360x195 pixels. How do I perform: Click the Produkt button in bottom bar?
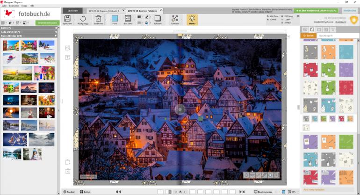tap(69, 192)
